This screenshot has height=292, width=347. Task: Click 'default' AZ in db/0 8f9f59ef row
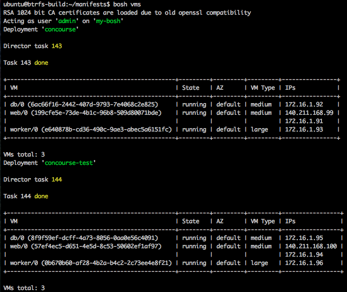pyautogui.click(x=228, y=238)
